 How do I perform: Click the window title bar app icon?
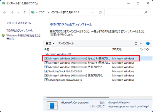tap(4, 3)
